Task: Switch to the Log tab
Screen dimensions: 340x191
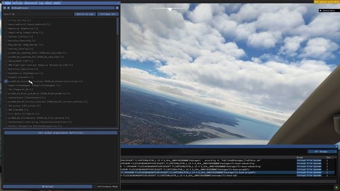Action: point(41,3)
